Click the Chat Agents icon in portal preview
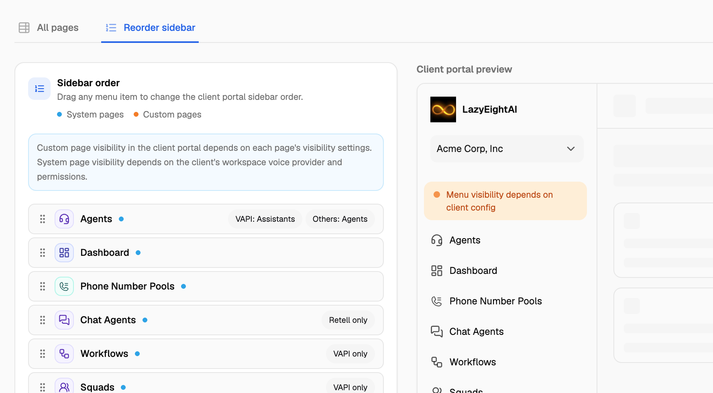The width and height of the screenshot is (713, 393). click(437, 332)
